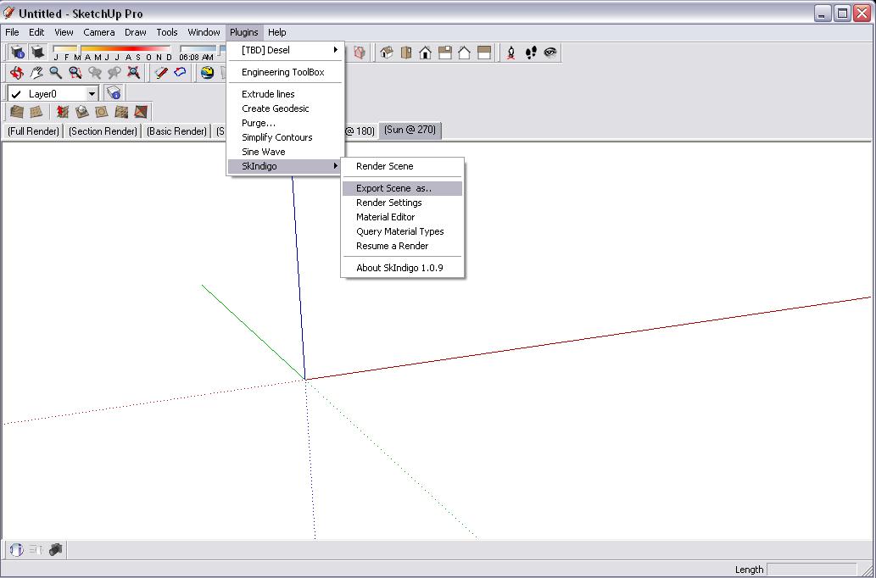Open About SkIndigo 1.0.9
This screenshot has height=578, width=876.
pos(402,268)
